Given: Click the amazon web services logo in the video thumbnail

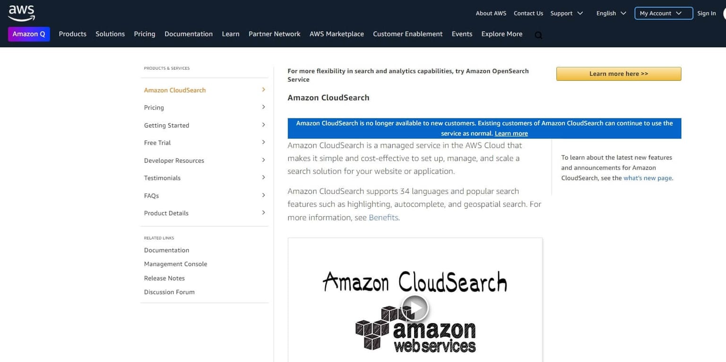Looking at the screenshot, I should click(415, 333).
